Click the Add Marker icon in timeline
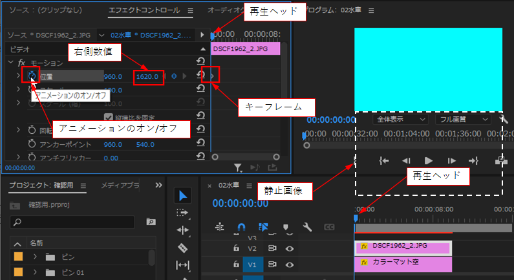The height and width of the screenshot is (280, 514). click(x=286, y=227)
